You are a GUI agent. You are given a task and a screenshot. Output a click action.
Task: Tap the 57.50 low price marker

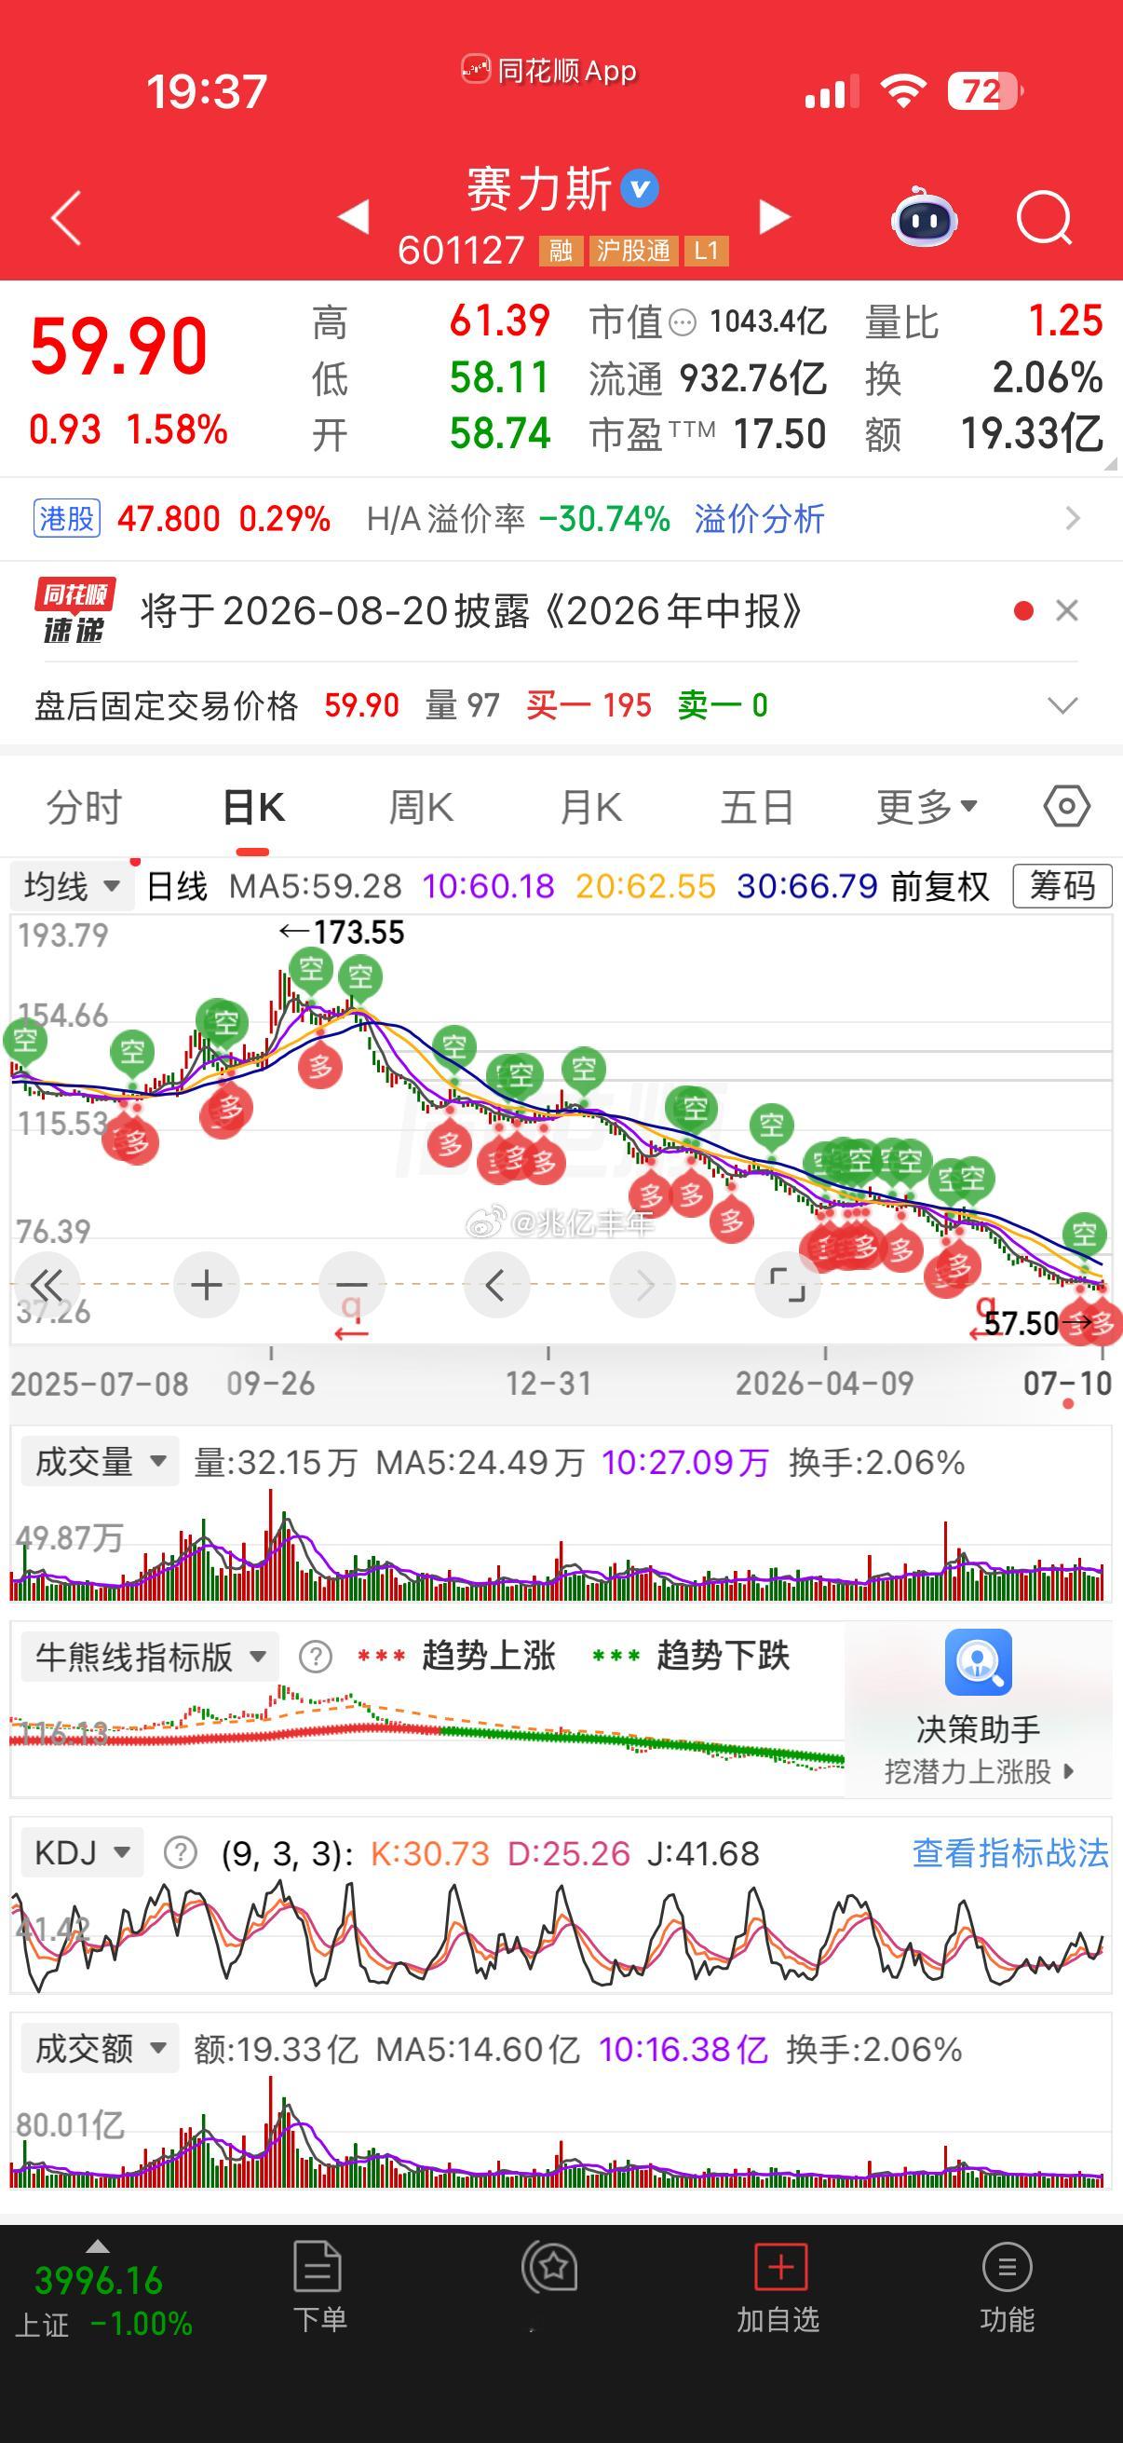click(1037, 1322)
